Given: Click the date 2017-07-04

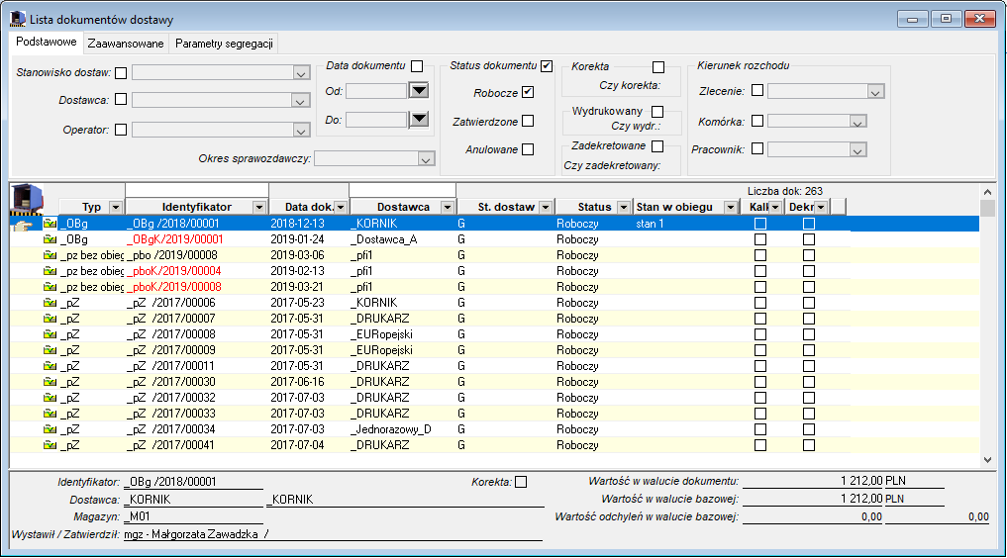Looking at the screenshot, I should click(297, 445).
